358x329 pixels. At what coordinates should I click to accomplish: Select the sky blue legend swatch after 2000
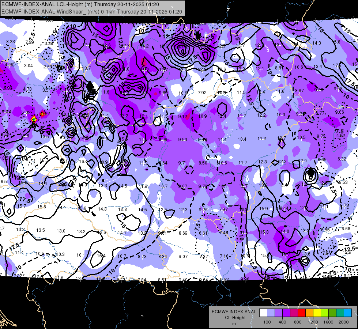pyautogui.click(x=348, y=313)
